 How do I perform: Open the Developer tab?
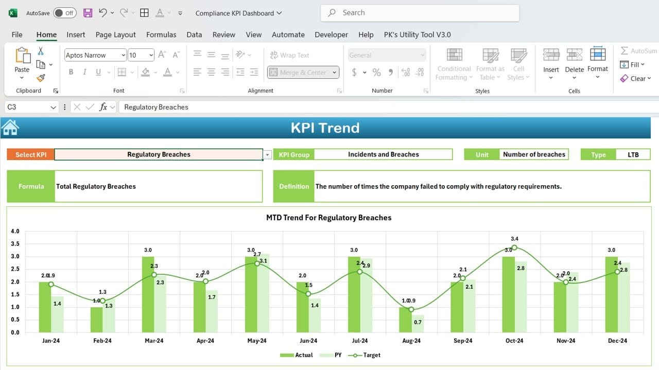[332, 34]
